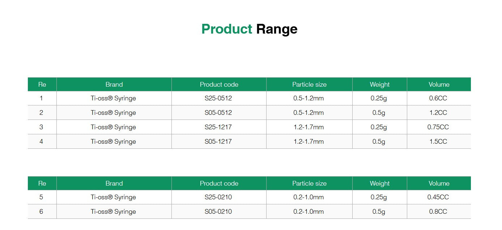
Task: Select the 1.2CC volume value
Action: click(438, 113)
